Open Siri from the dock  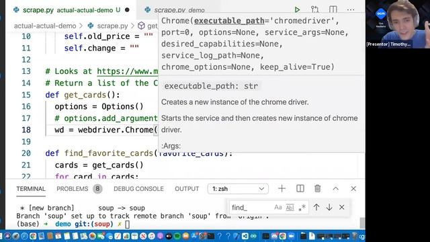click(x=7, y=236)
